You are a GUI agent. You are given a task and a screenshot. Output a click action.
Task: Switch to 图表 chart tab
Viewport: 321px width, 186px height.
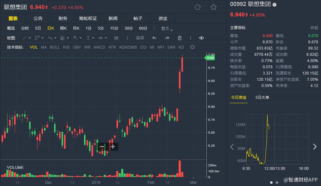tap(13, 18)
